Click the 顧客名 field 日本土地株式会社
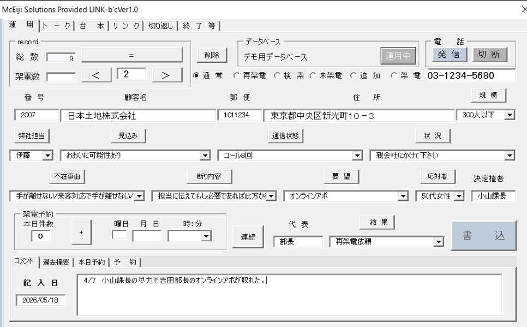 tap(138, 116)
